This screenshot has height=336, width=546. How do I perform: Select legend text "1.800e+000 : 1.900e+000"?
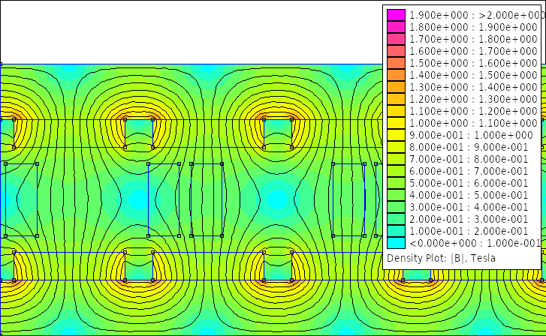point(473,27)
